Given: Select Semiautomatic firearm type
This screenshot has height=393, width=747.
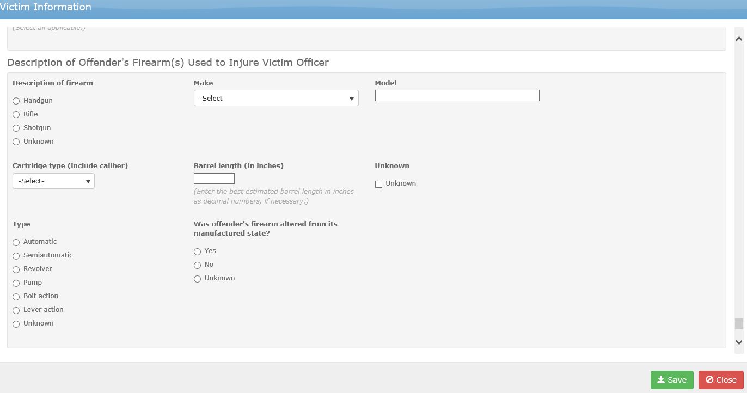Looking at the screenshot, I should click(x=16, y=256).
